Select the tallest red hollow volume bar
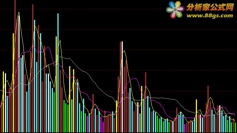The image size is (237, 133). 15,66
